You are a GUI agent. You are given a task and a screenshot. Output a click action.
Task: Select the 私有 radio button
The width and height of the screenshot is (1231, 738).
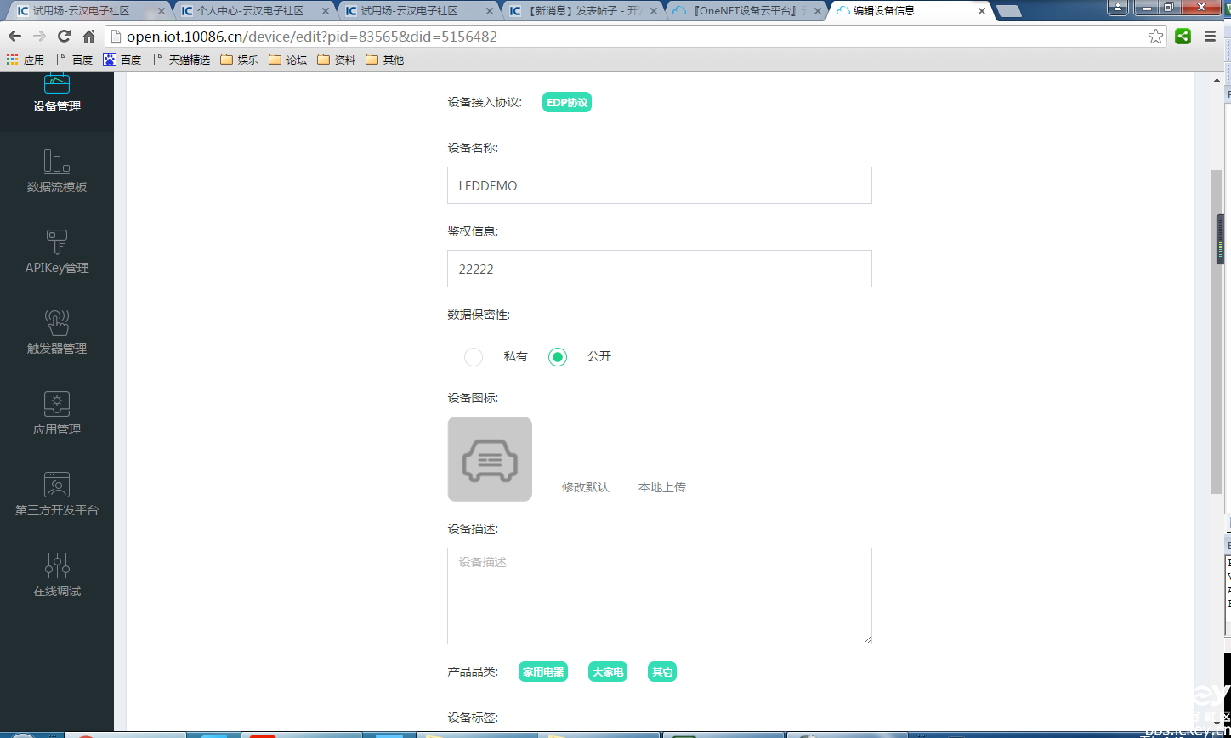pos(474,357)
